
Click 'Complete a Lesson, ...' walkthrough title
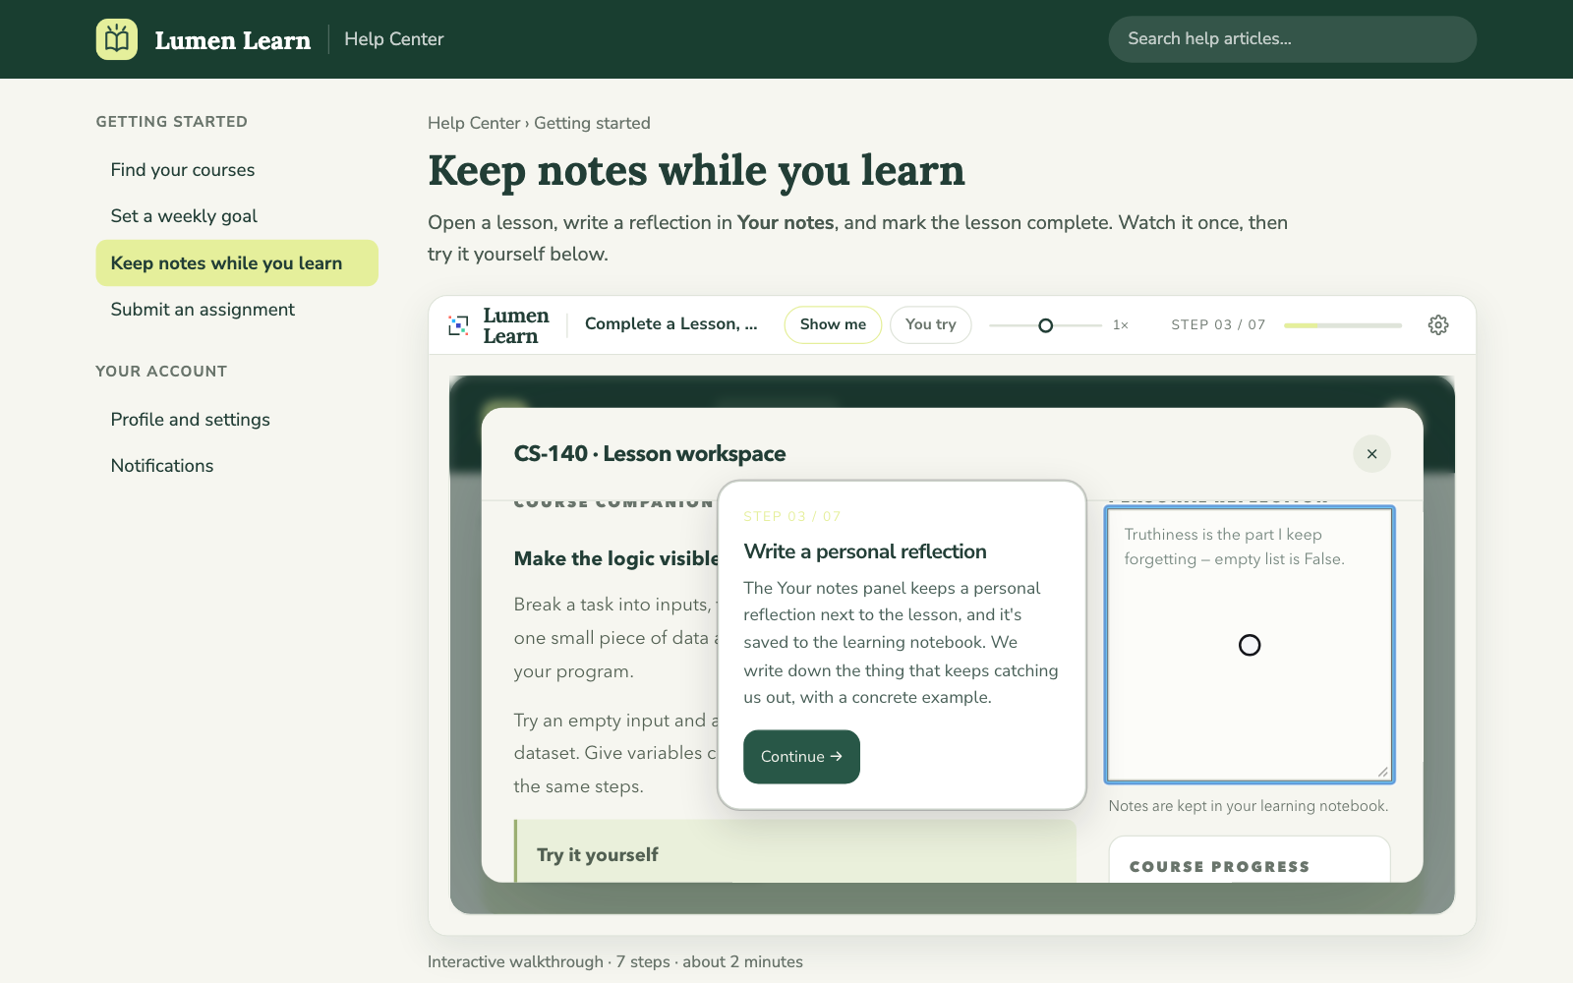pos(671,324)
